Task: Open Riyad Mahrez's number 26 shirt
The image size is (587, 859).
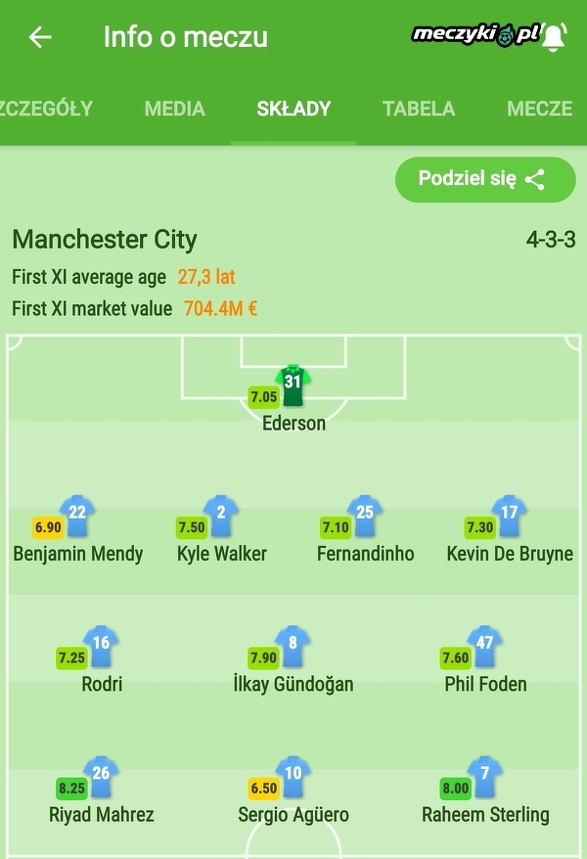Action: [101, 776]
